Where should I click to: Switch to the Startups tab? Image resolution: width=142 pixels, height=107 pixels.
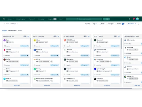pos(4,31)
